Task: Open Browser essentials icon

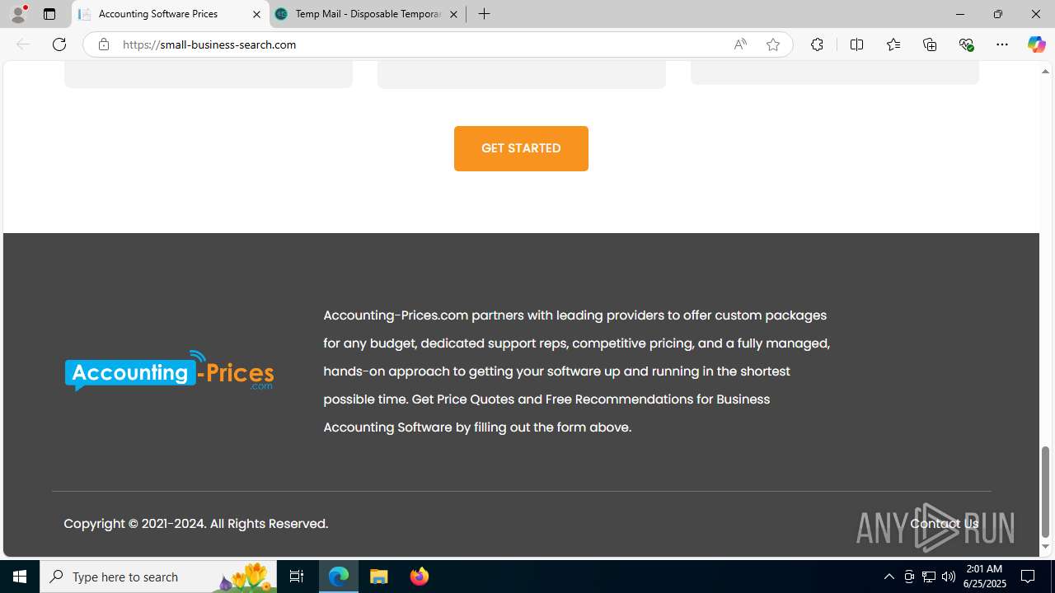Action: pos(966,44)
